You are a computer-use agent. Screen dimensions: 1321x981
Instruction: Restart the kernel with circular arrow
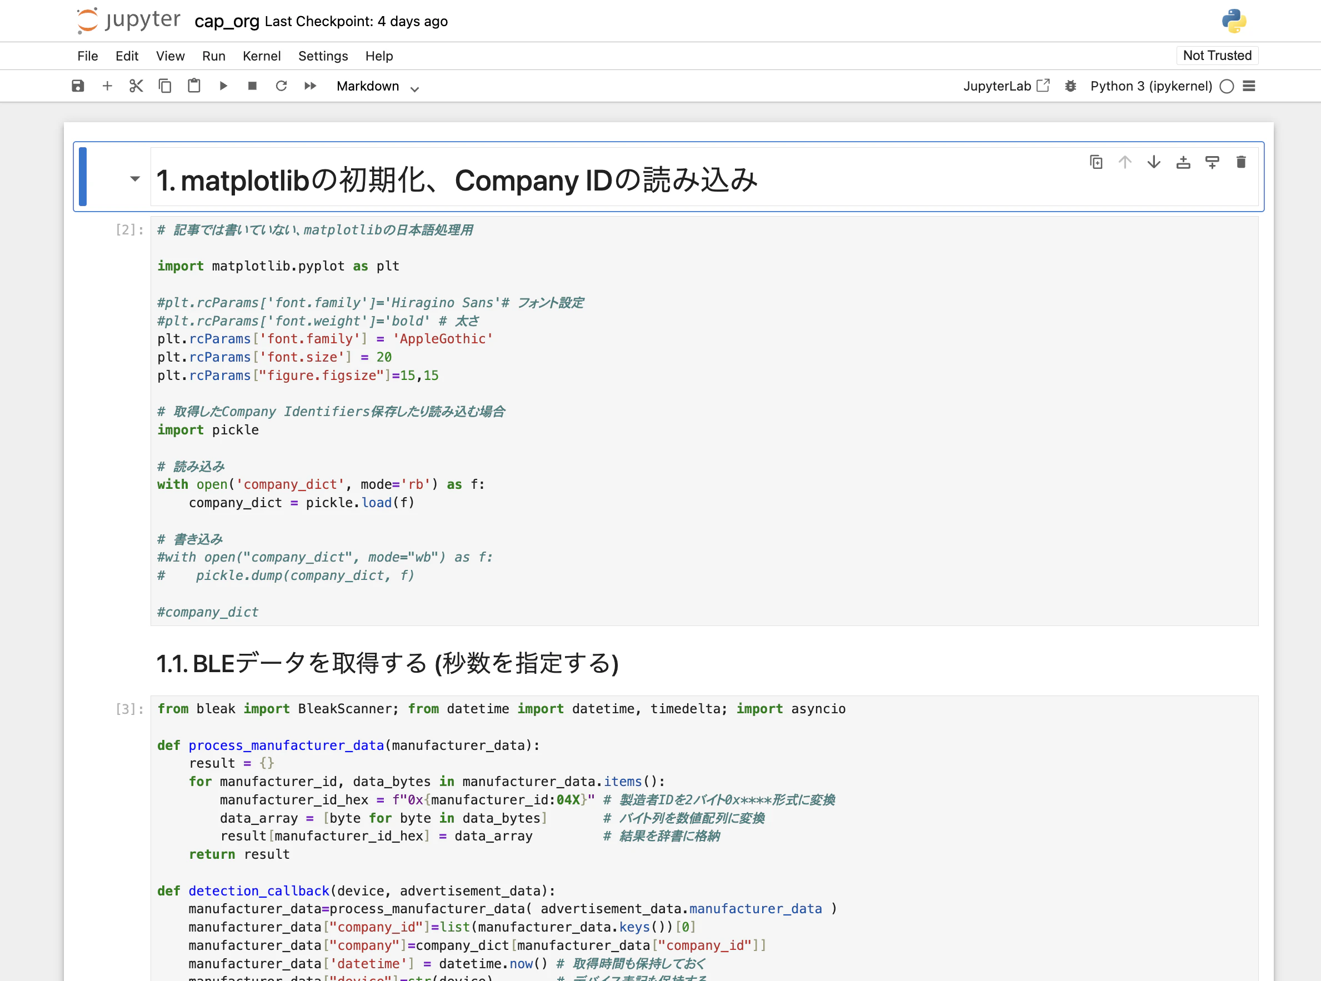[282, 86]
